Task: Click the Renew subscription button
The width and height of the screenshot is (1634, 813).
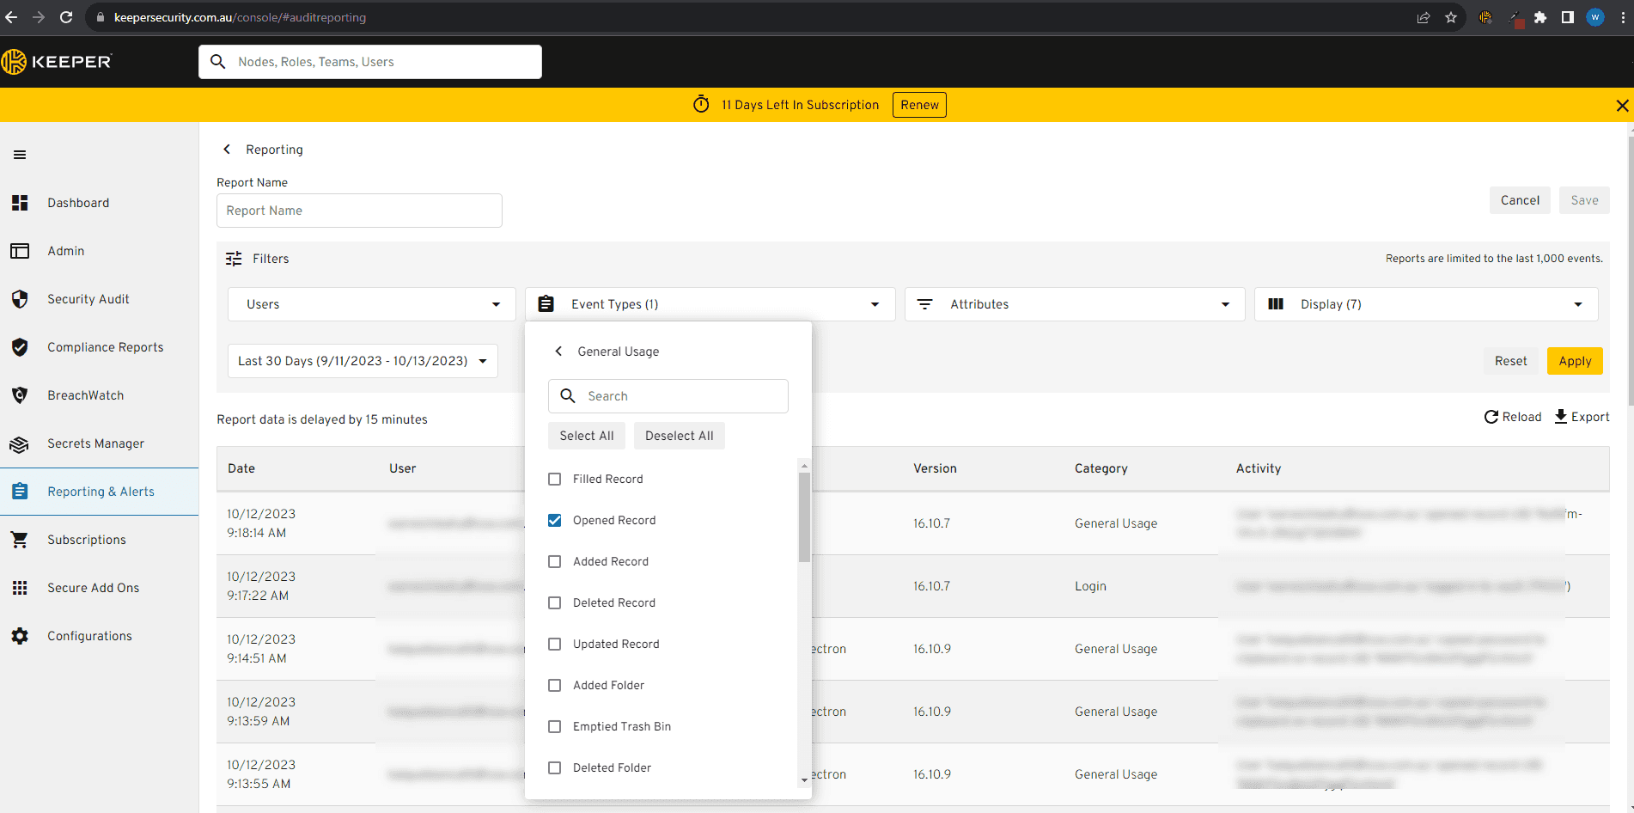Action: click(x=919, y=105)
